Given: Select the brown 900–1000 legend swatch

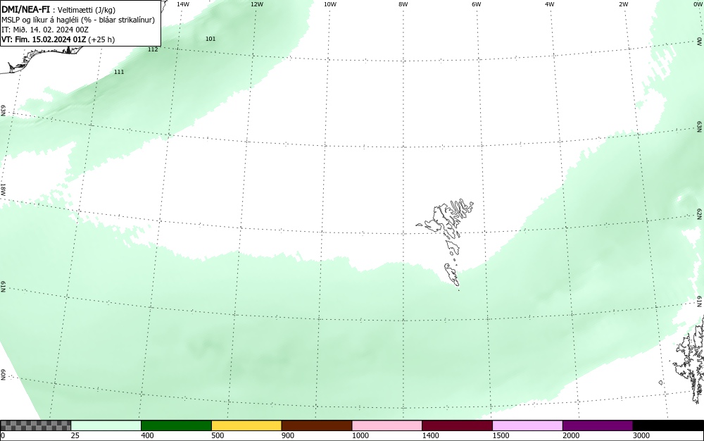Looking at the screenshot, I should coord(317,426).
